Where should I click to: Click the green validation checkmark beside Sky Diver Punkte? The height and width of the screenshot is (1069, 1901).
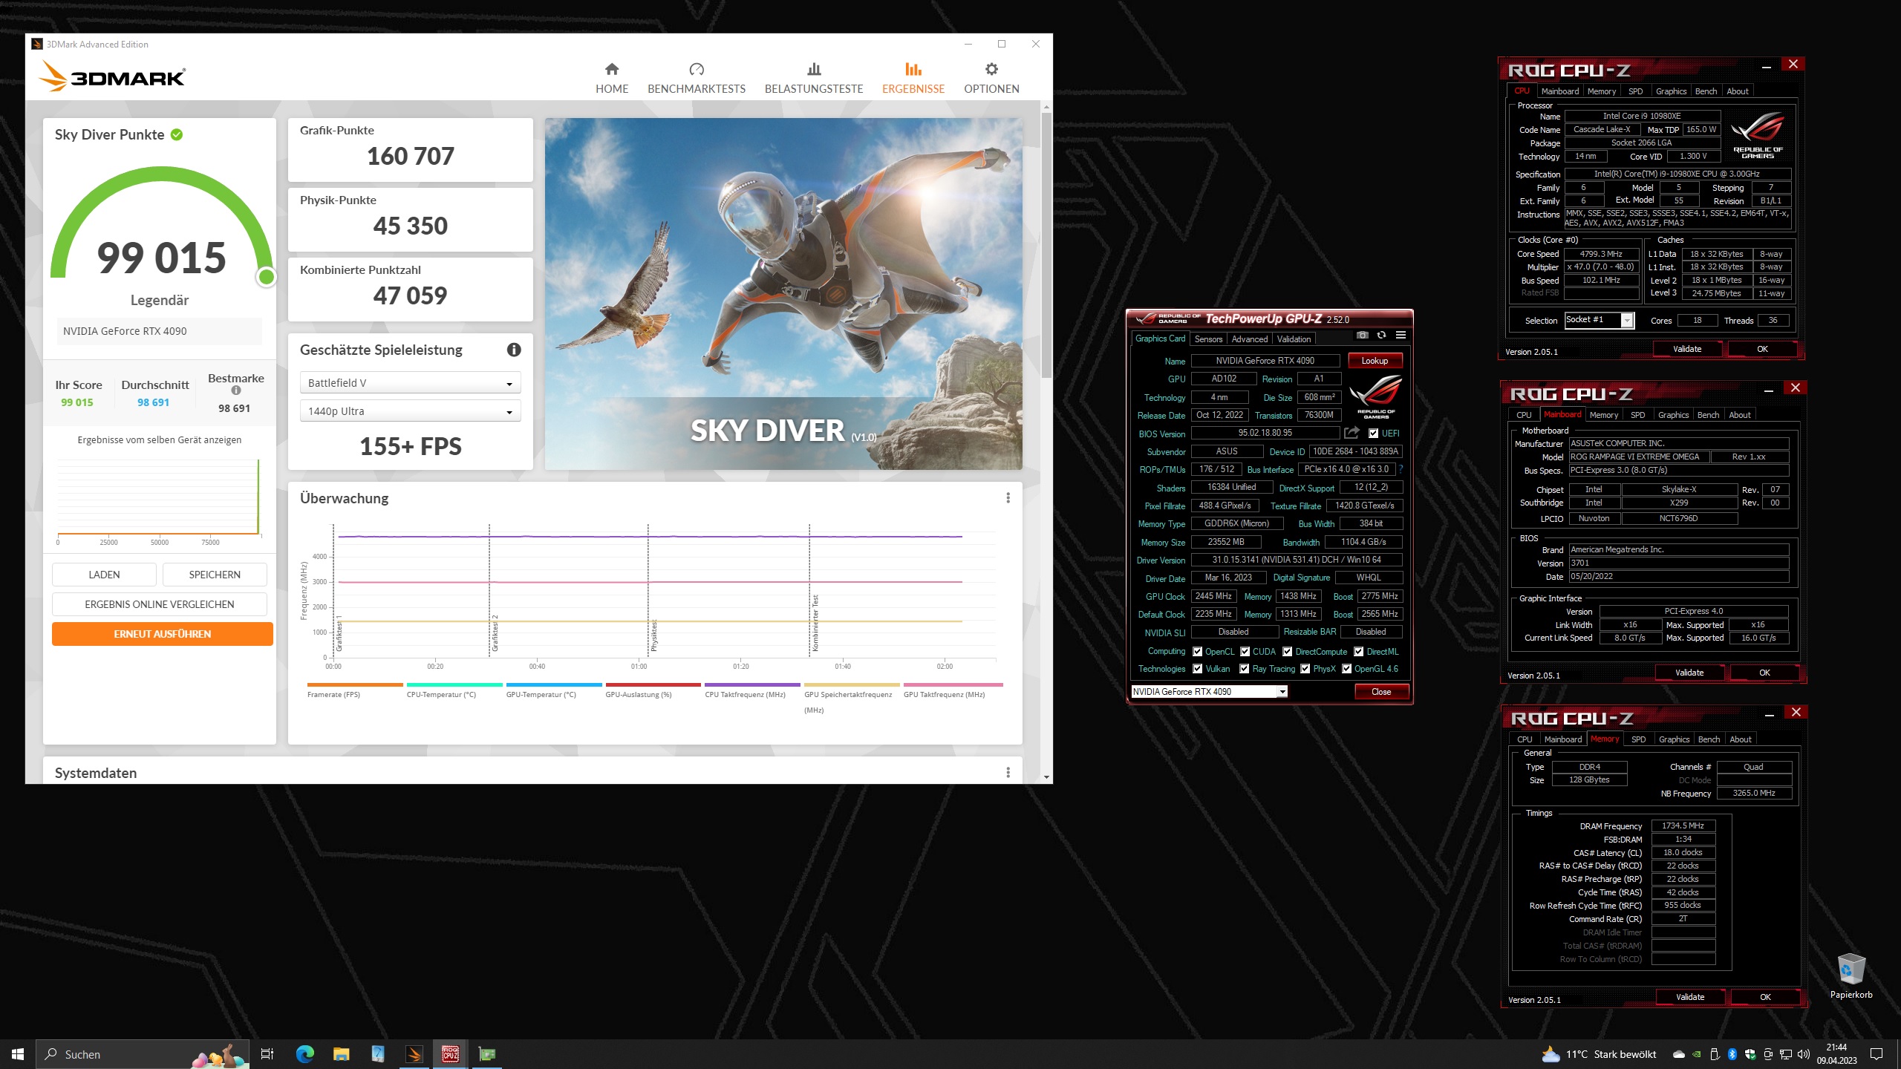177,134
